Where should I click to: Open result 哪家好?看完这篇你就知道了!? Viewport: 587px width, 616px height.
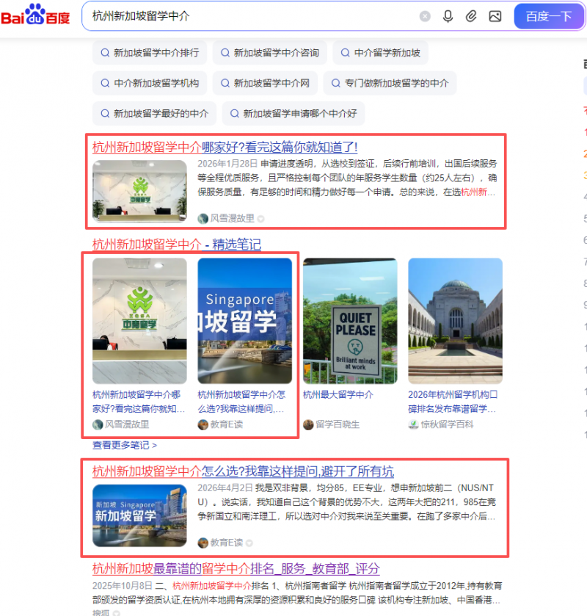coord(225,148)
